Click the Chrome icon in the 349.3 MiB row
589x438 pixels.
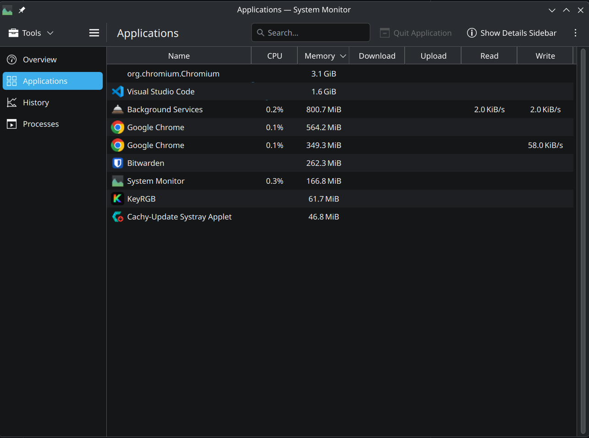click(x=118, y=145)
